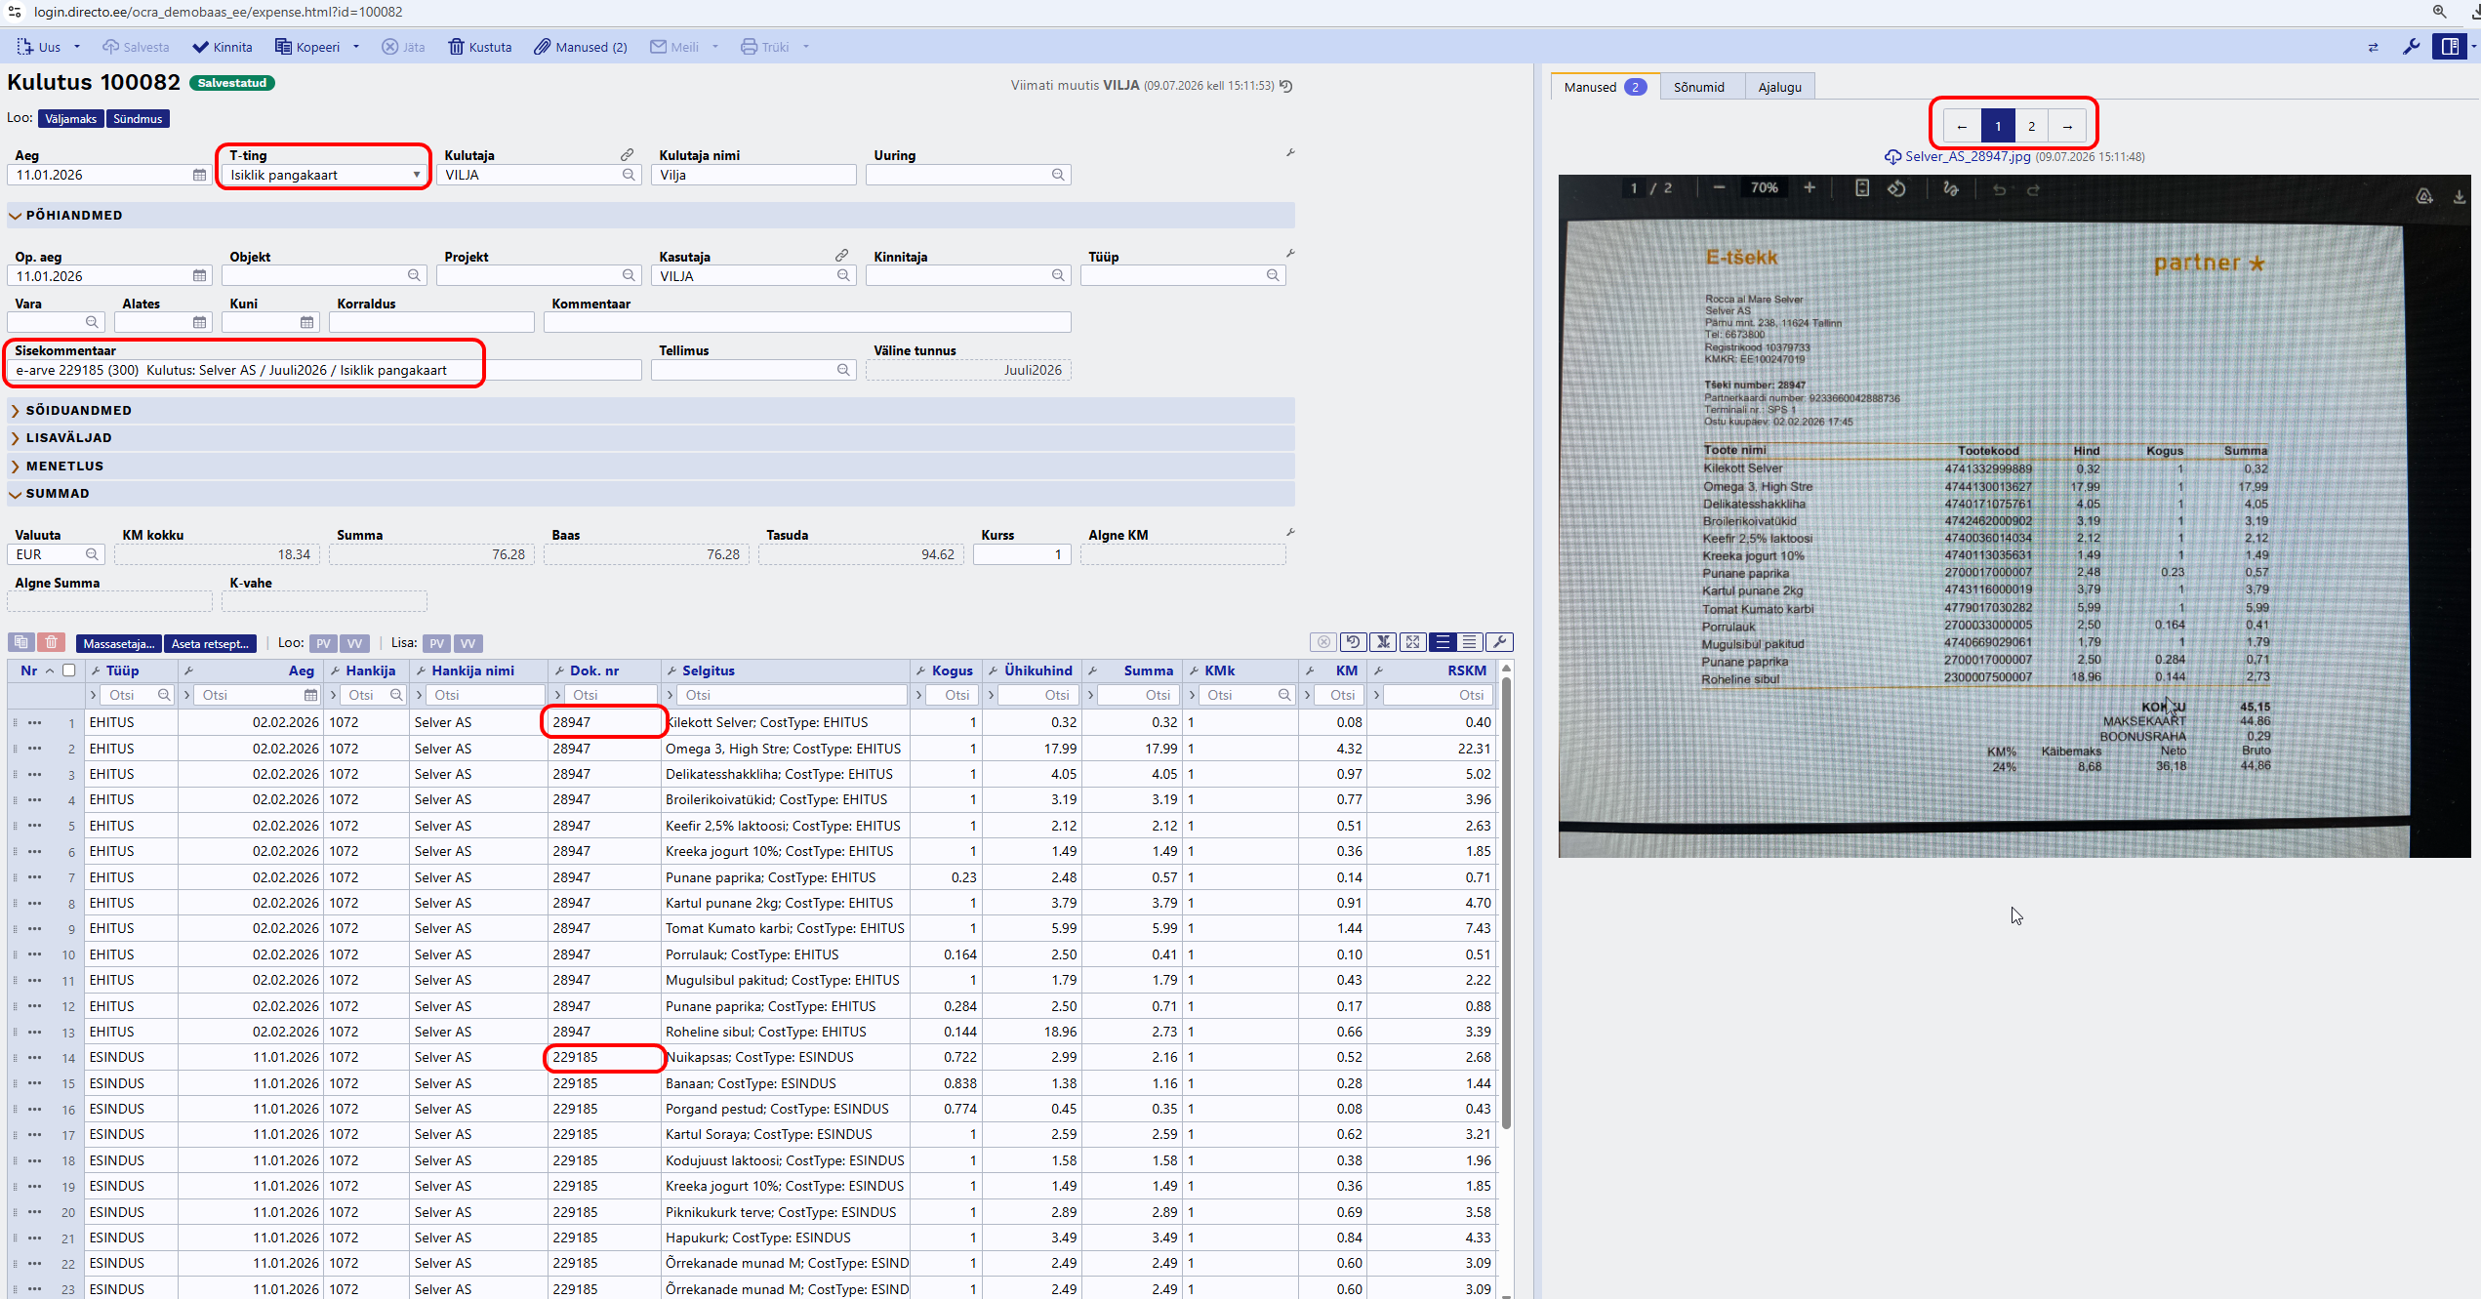Click the Nuikapsas row description cell
Viewport: 2481px width, 1299px height.
click(x=786, y=1057)
